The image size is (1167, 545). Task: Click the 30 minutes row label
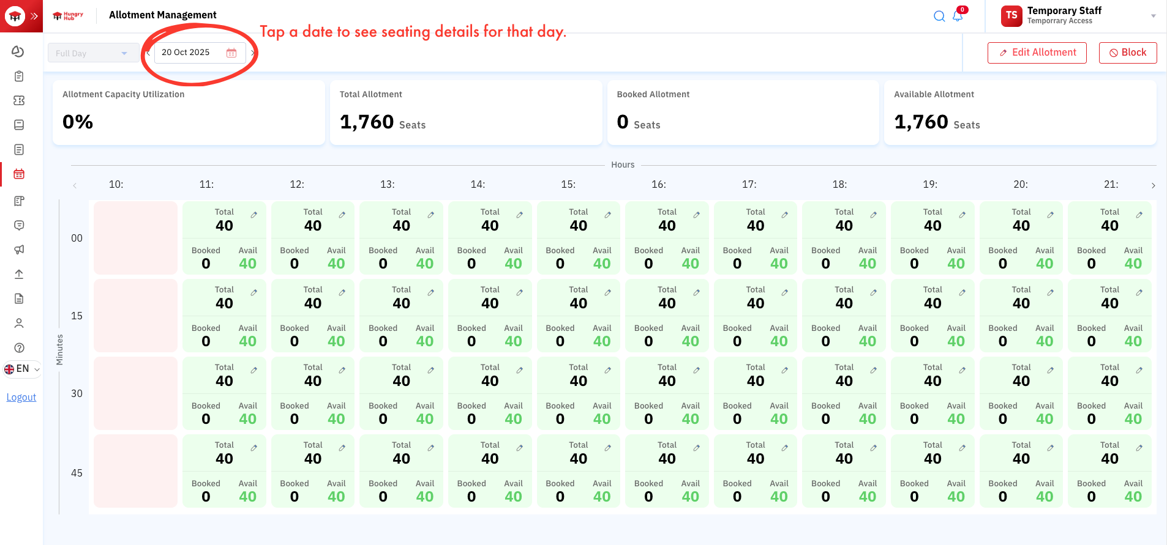77,393
